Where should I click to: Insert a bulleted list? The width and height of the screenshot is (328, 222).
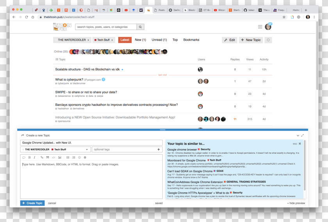coord(68,157)
